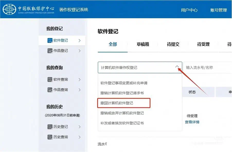Click the 软件登记 page heading
232x152 pixels.
pos(108,32)
